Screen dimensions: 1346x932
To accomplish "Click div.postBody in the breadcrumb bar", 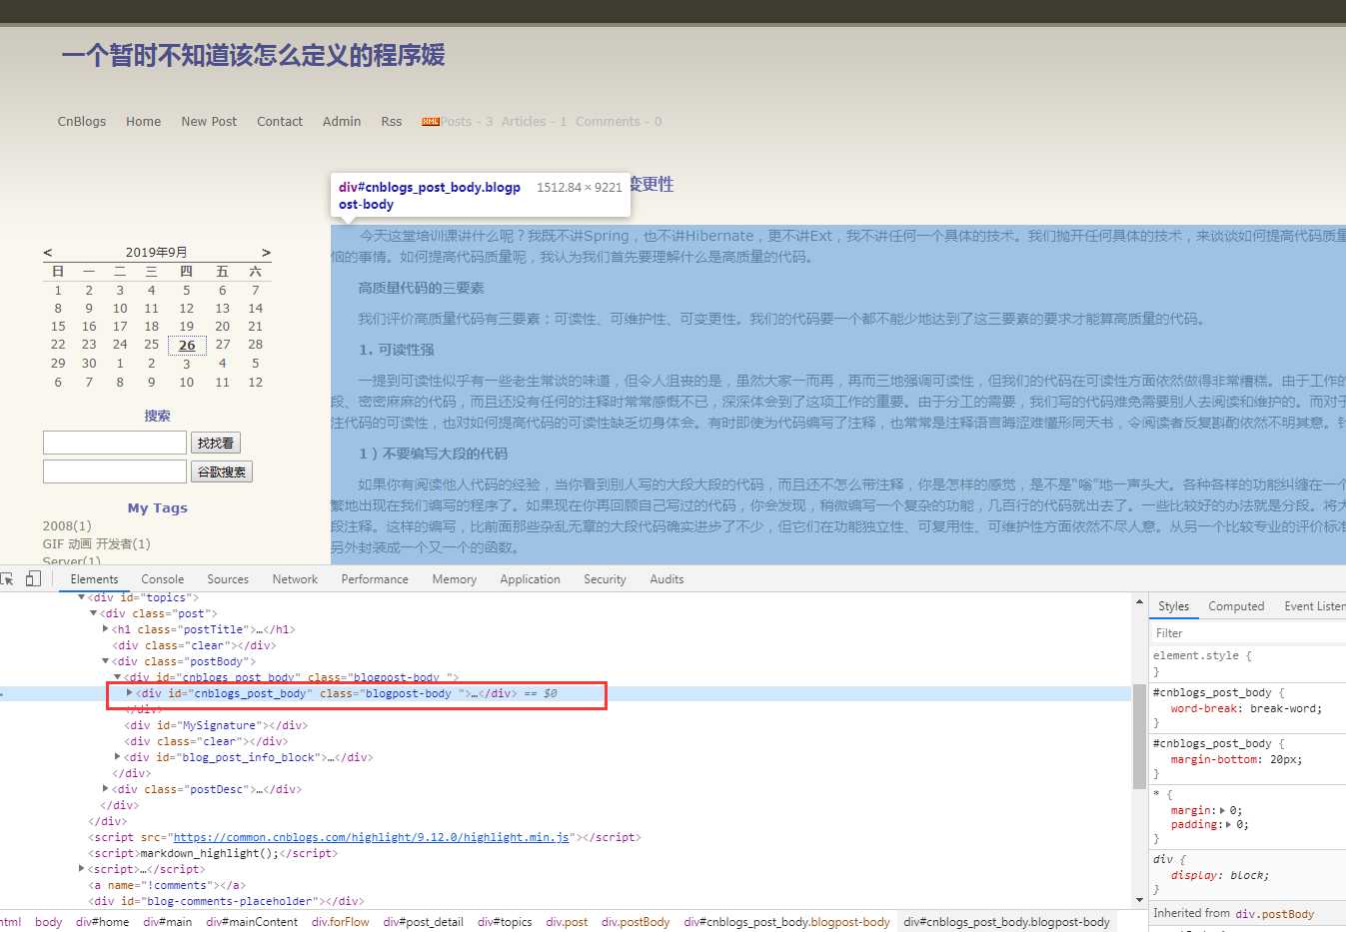I will tap(636, 922).
